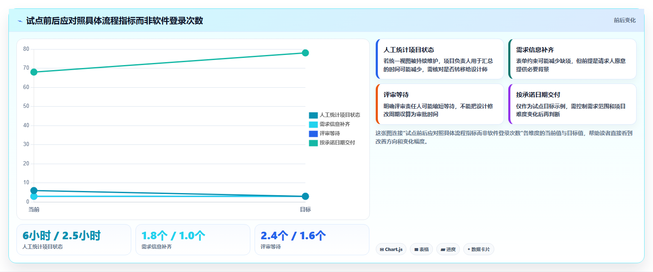Toggle the 人工统计项目状态 legend swatch
653x272 pixels.
(x=313, y=115)
